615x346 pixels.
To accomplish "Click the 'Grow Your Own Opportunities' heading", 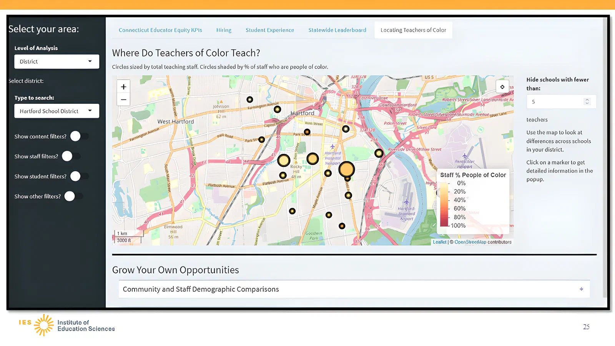I will pyautogui.click(x=175, y=270).
